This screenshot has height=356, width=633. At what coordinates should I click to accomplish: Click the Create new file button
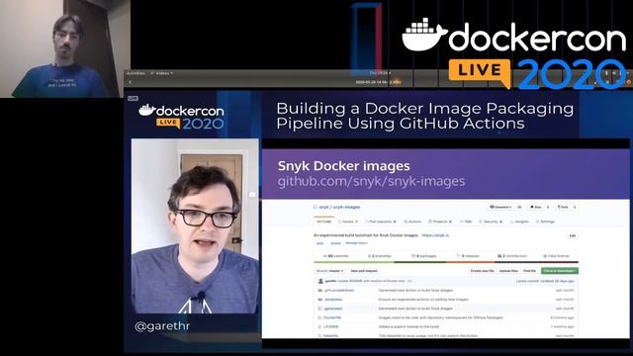(x=483, y=271)
